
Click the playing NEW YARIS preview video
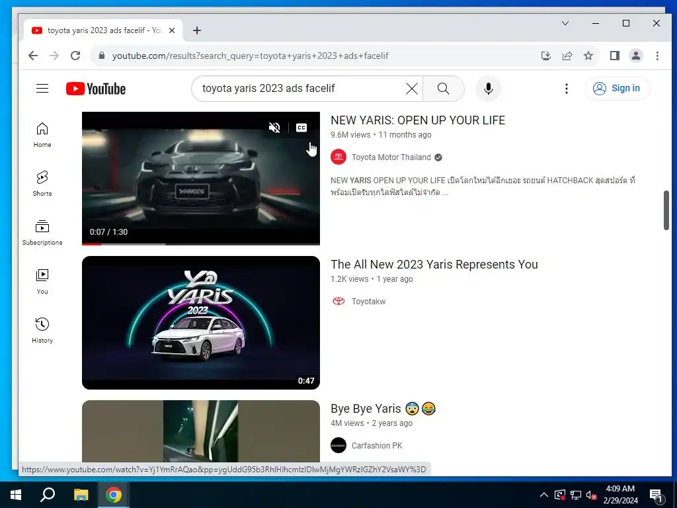(201, 178)
